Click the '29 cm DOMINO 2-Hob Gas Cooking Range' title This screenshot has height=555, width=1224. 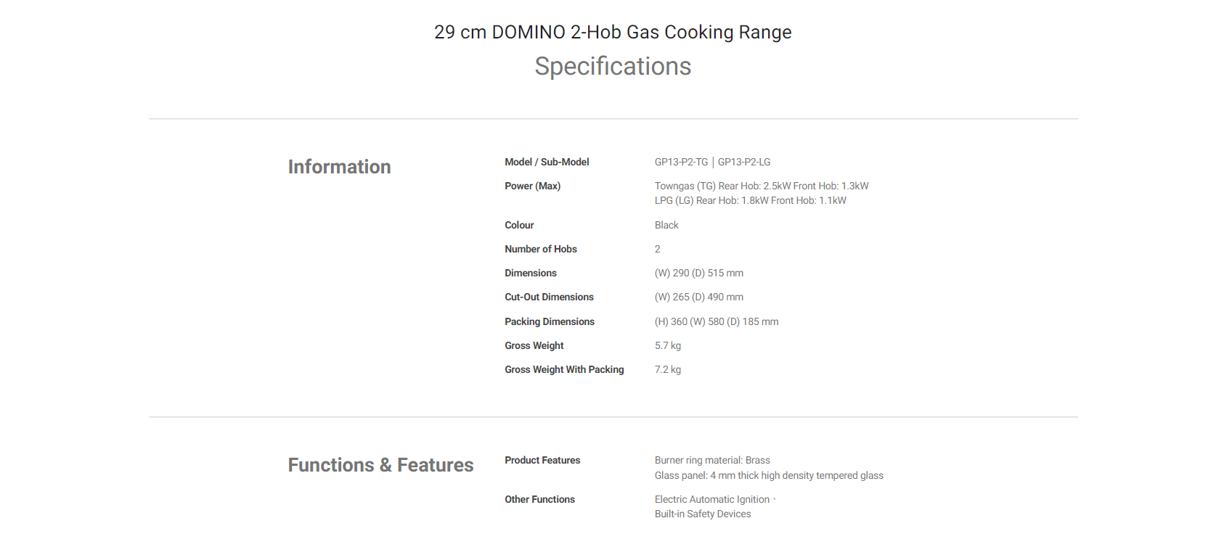pos(613,32)
